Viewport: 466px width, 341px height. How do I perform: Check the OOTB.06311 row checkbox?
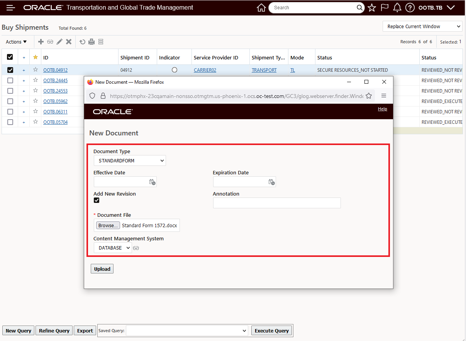pyautogui.click(x=10, y=112)
